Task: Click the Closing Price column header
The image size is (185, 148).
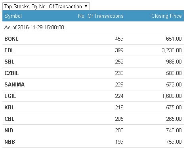Action: pos(166,16)
